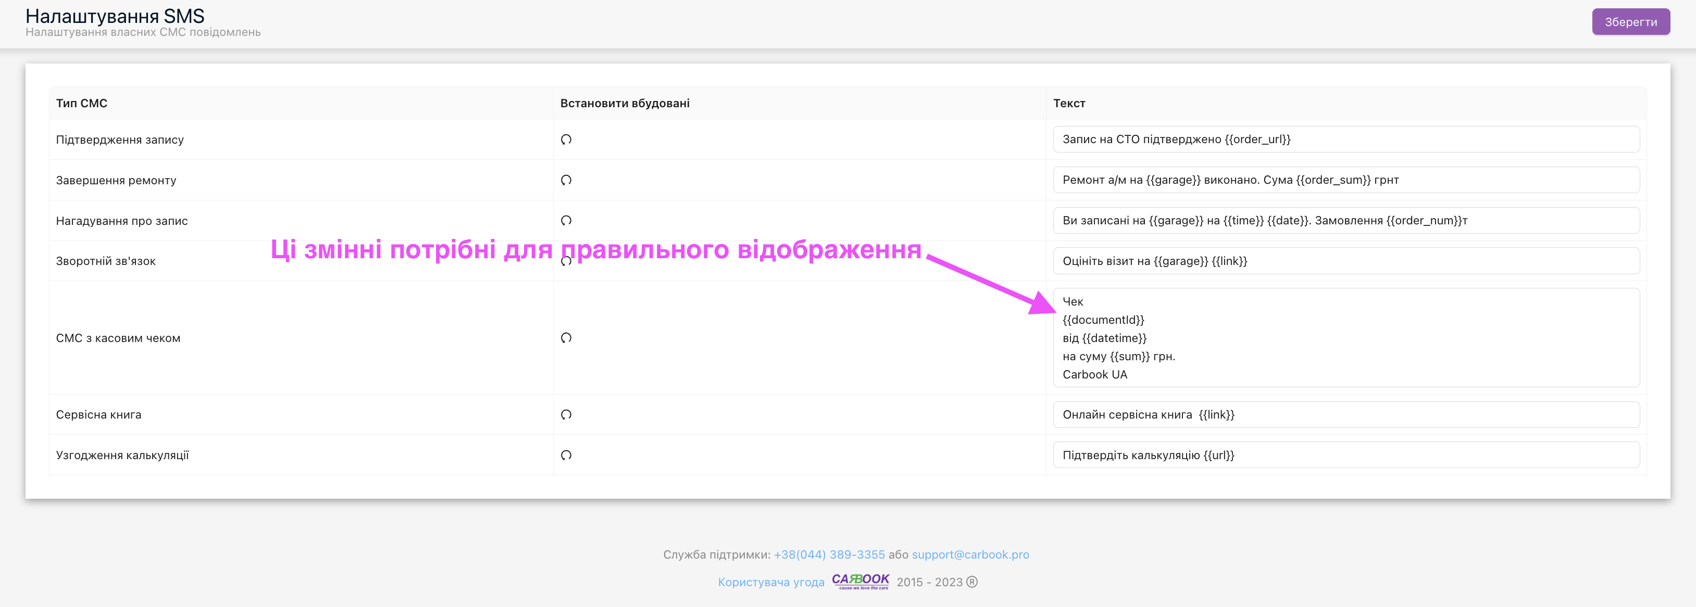The image size is (1696, 607).
Task: Reset Сервісна книга text to default
Action: [x=566, y=415]
